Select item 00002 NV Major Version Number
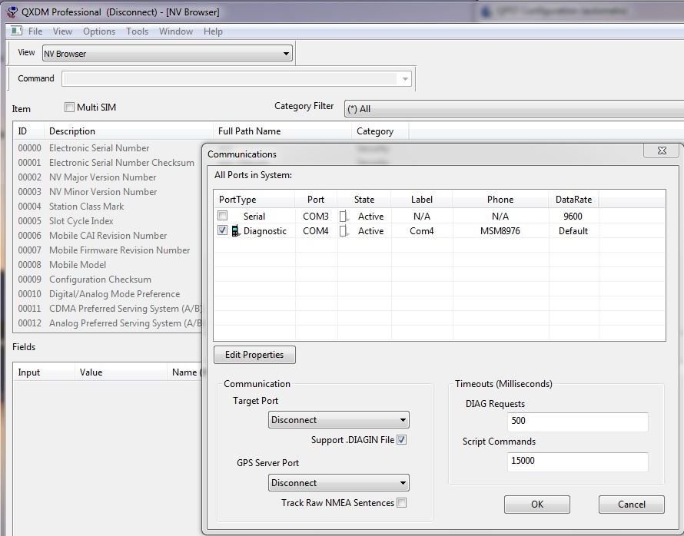Image resolution: width=684 pixels, height=536 pixels. pos(108,177)
